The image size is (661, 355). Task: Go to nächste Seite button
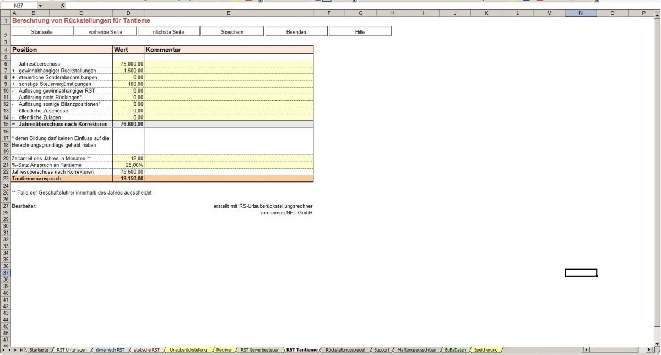(x=169, y=32)
